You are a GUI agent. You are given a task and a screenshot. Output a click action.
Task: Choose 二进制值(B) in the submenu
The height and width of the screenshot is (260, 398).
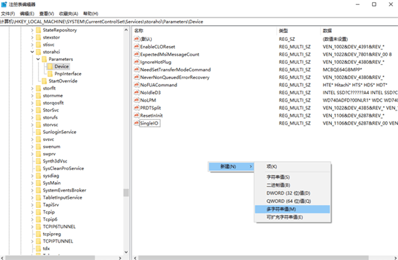point(293,185)
